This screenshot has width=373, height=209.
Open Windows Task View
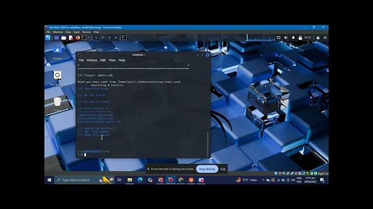[120, 180]
